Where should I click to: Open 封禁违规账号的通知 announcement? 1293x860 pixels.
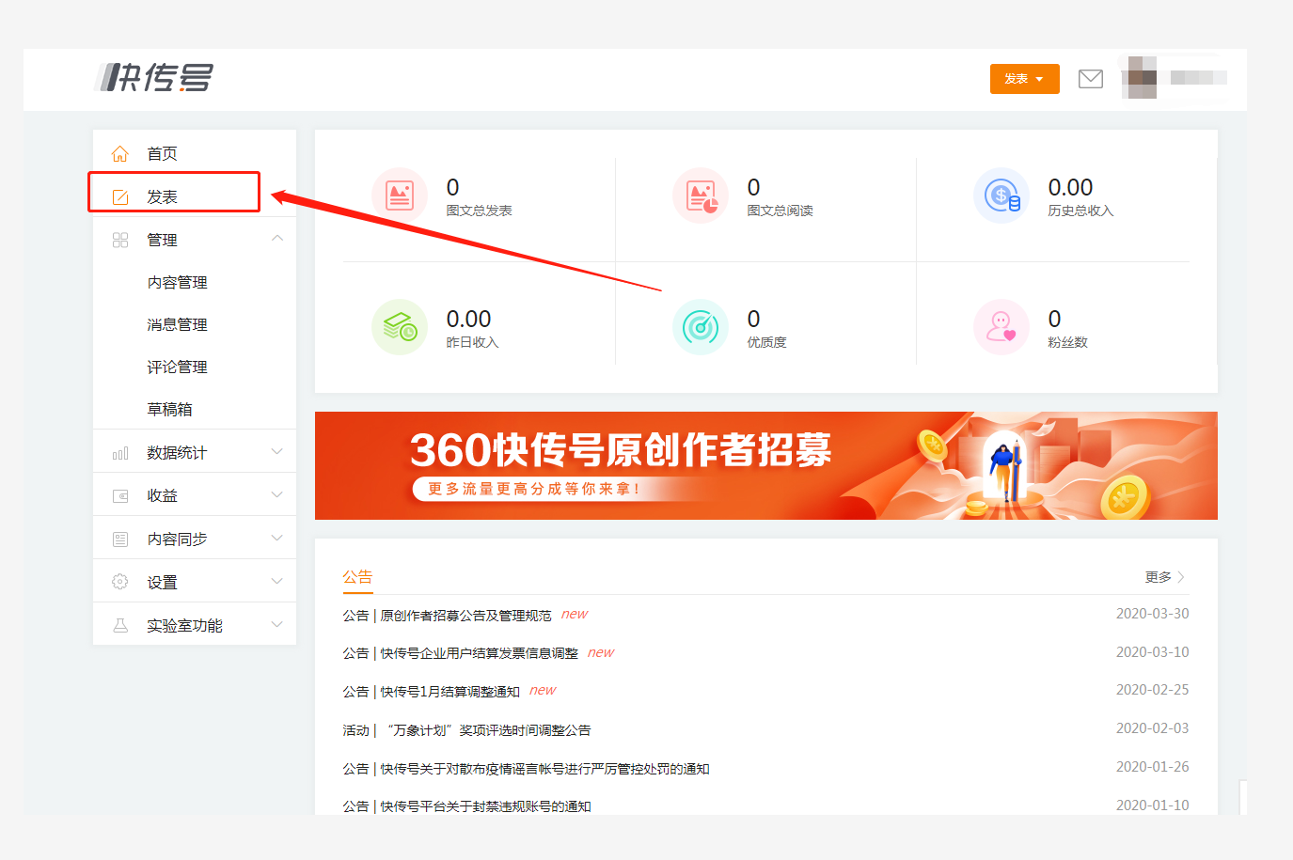coord(485,806)
